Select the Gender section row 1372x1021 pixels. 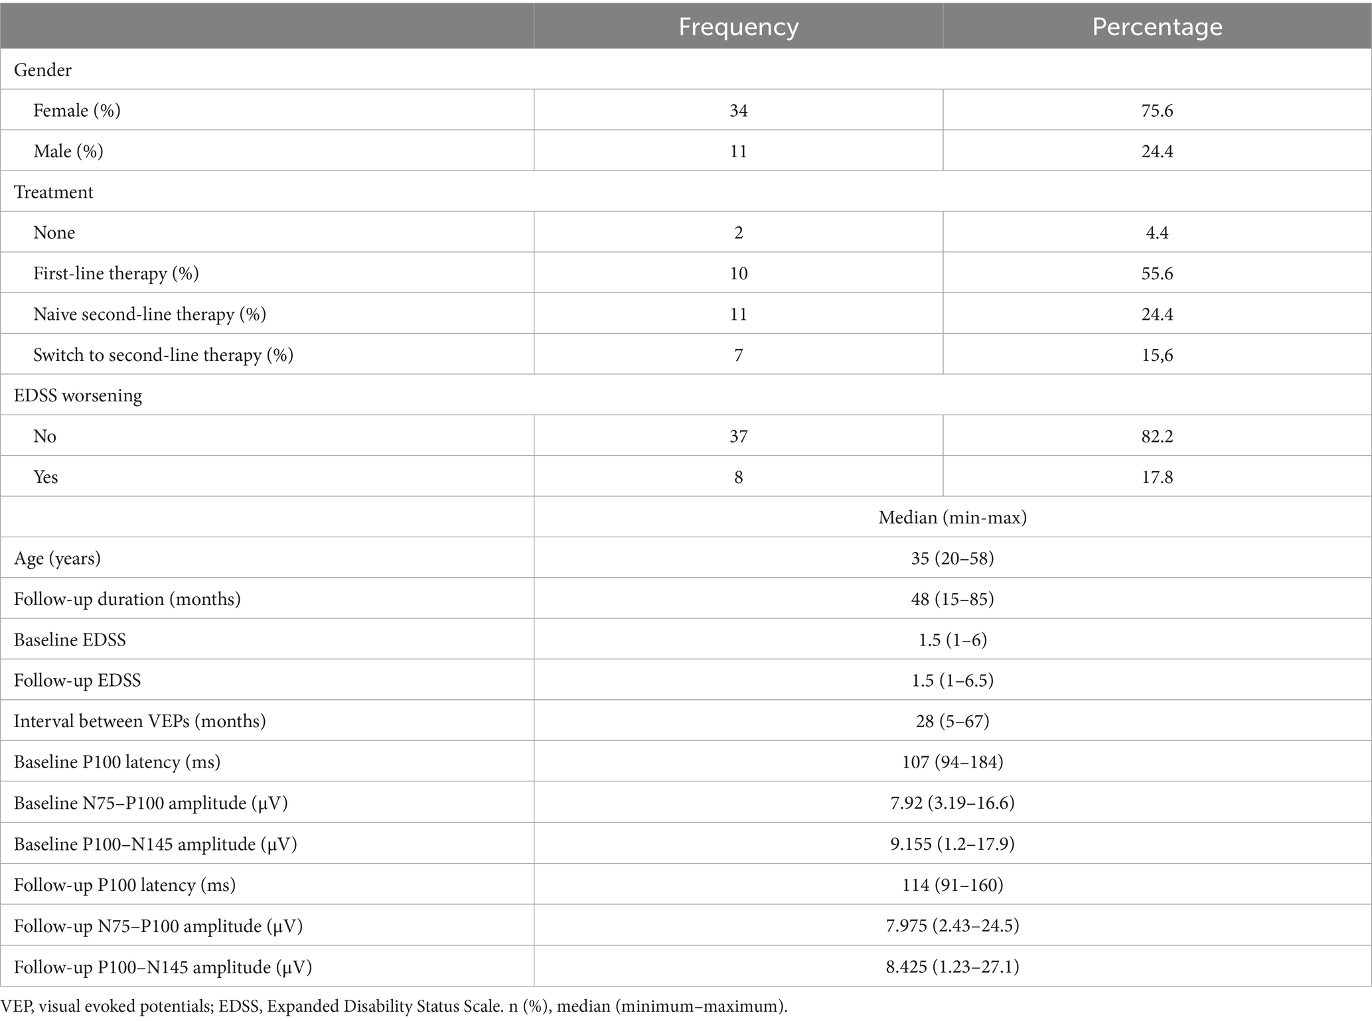click(x=686, y=70)
